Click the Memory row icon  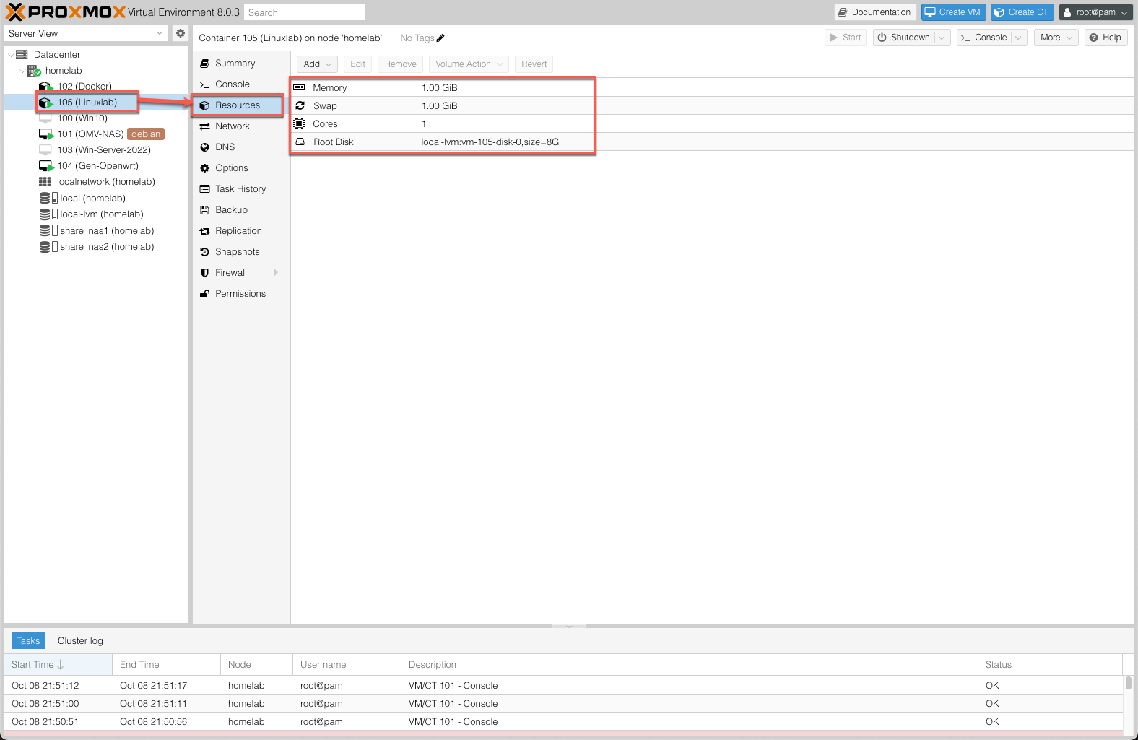click(299, 87)
